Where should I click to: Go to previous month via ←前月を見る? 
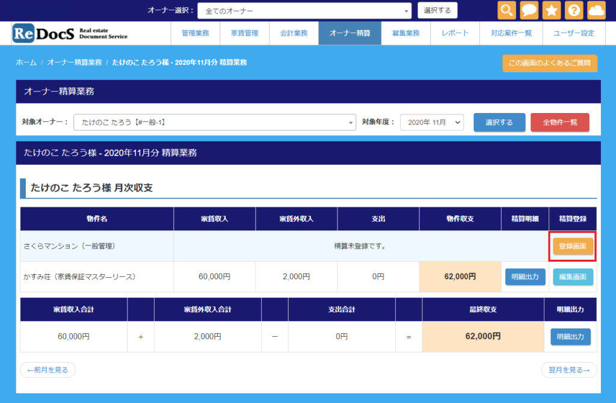48,370
